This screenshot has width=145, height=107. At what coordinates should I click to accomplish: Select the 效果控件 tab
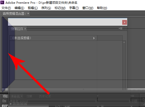tap(17, 29)
